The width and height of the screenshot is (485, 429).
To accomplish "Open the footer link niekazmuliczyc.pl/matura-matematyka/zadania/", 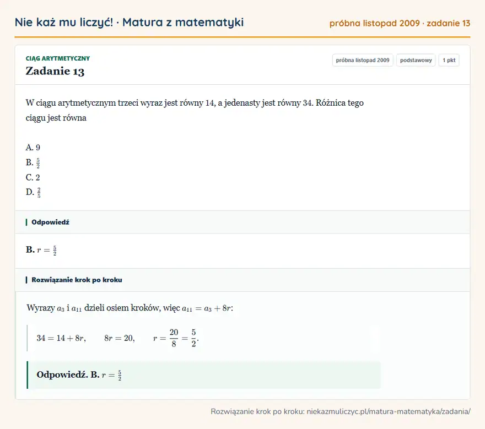I will 389,412.
